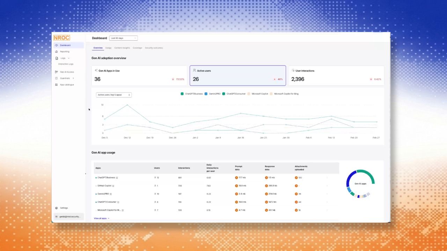447x251 pixels.
Task: Open link icon next to GitHub Copilot
Action: pyautogui.click(x=113, y=186)
